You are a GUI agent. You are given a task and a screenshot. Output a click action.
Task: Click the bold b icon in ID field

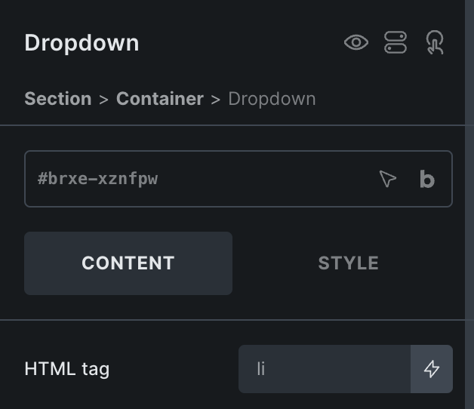pos(427,179)
